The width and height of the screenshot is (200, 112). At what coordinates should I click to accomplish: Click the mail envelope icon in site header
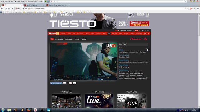[142, 30]
